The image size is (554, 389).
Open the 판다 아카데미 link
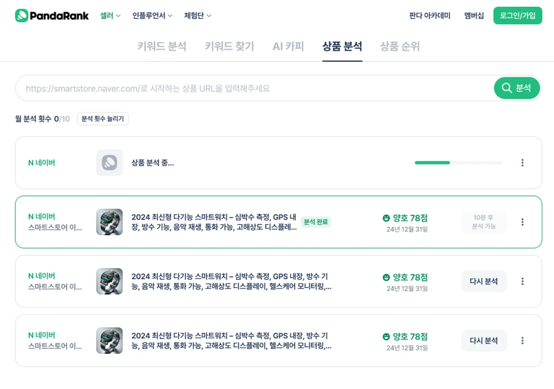tap(430, 15)
